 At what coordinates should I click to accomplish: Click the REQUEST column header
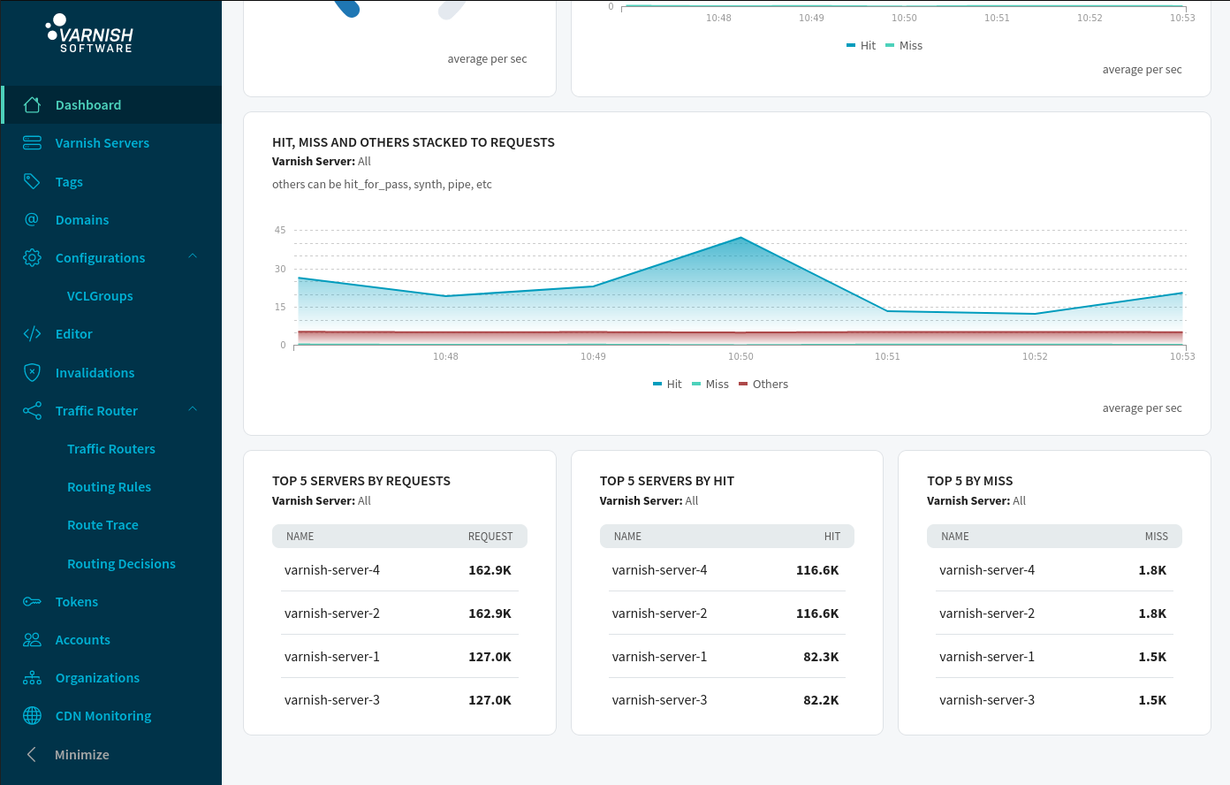(x=490, y=537)
